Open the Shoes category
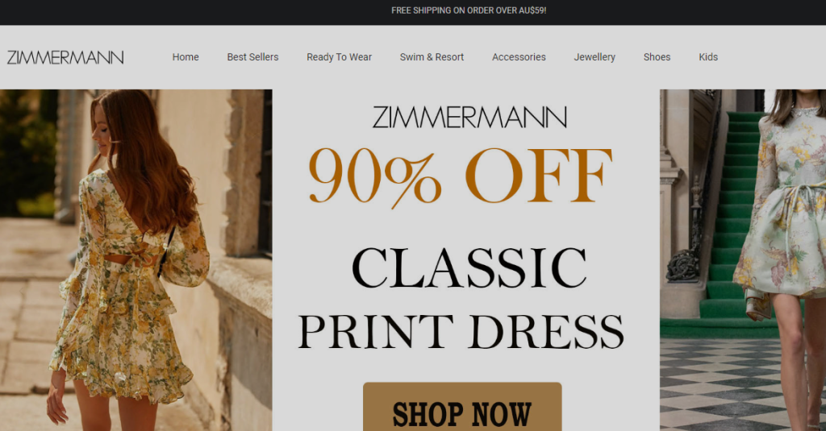This screenshot has height=431, width=826. tap(657, 57)
